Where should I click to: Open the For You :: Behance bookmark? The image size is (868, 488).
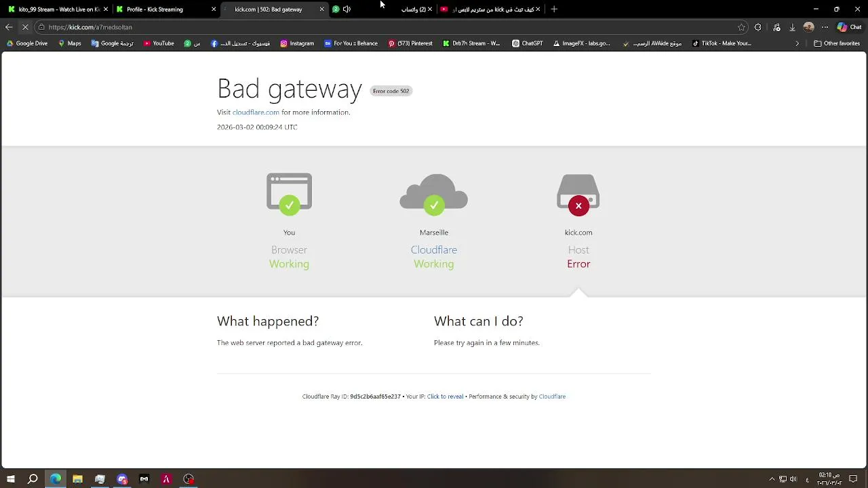pos(351,43)
